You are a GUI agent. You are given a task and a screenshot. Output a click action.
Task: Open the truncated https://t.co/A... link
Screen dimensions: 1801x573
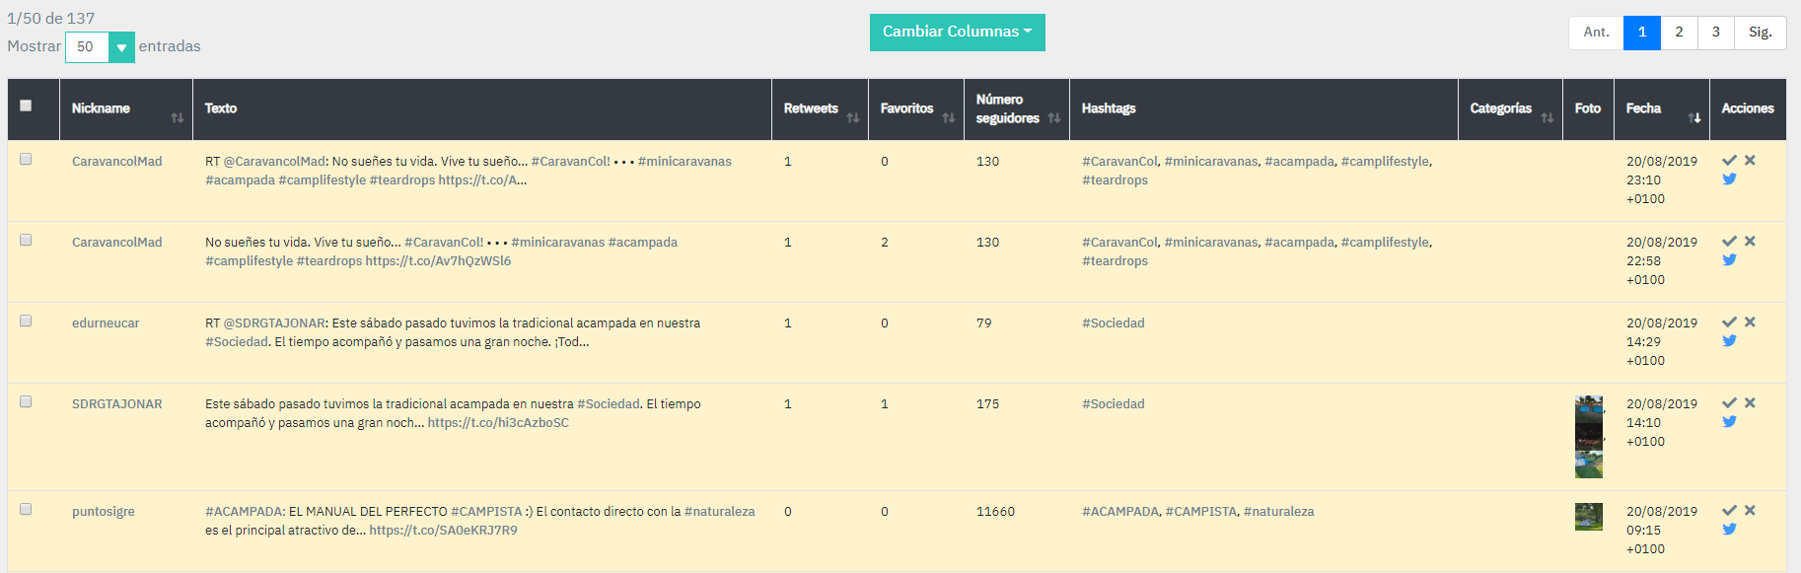pos(482,180)
